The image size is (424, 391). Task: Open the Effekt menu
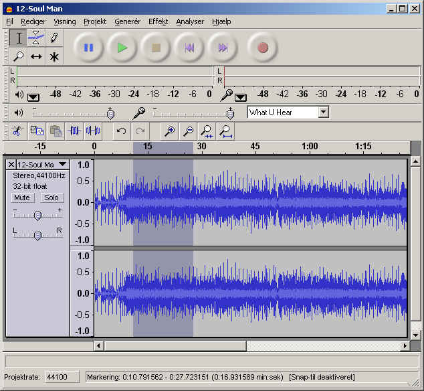click(158, 21)
